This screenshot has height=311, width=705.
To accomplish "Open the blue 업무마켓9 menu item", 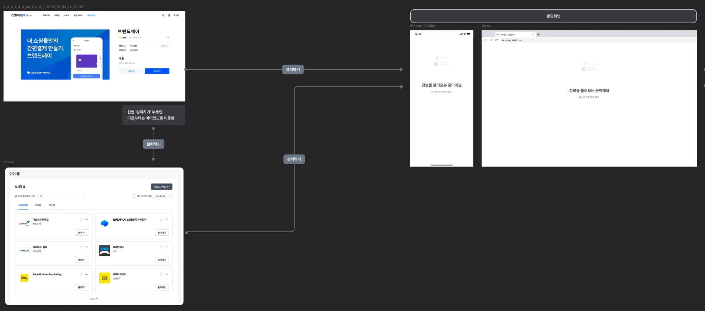I will point(91,15).
